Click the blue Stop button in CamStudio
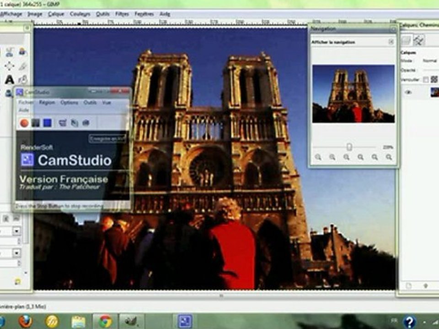The height and width of the screenshot is (329, 439). click(x=47, y=123)
